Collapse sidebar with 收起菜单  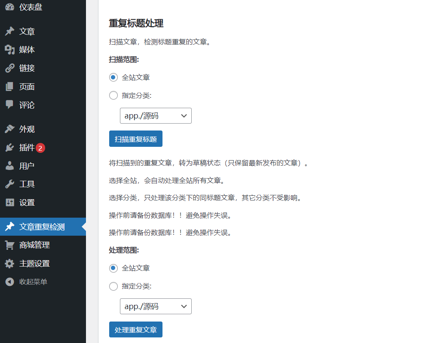(33, 282)
